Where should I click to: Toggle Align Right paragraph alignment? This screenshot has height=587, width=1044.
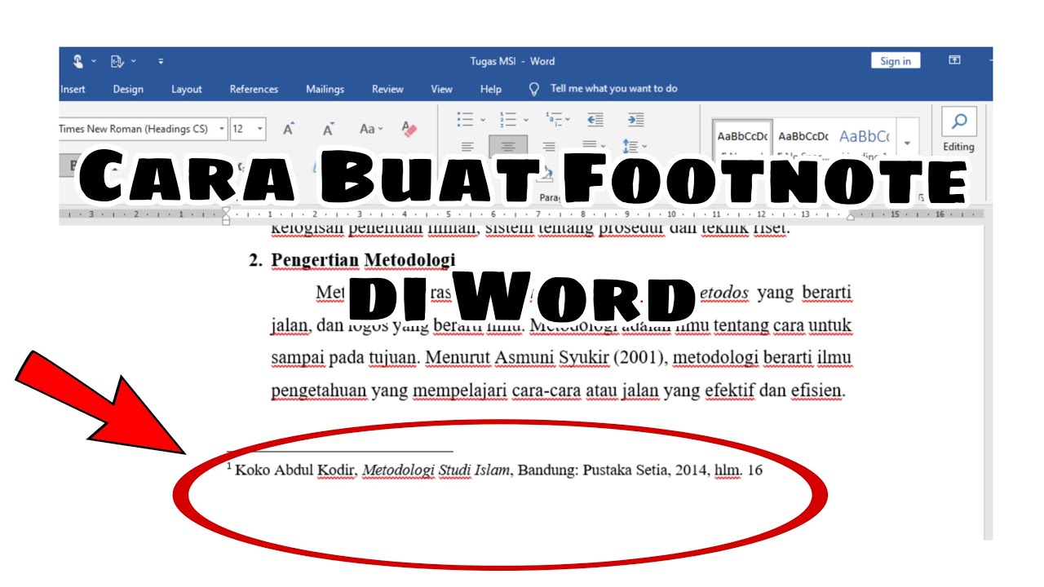[549, 148]
